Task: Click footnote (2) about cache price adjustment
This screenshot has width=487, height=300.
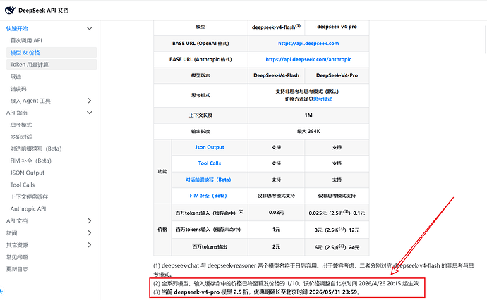Action: tap(286, 283)
